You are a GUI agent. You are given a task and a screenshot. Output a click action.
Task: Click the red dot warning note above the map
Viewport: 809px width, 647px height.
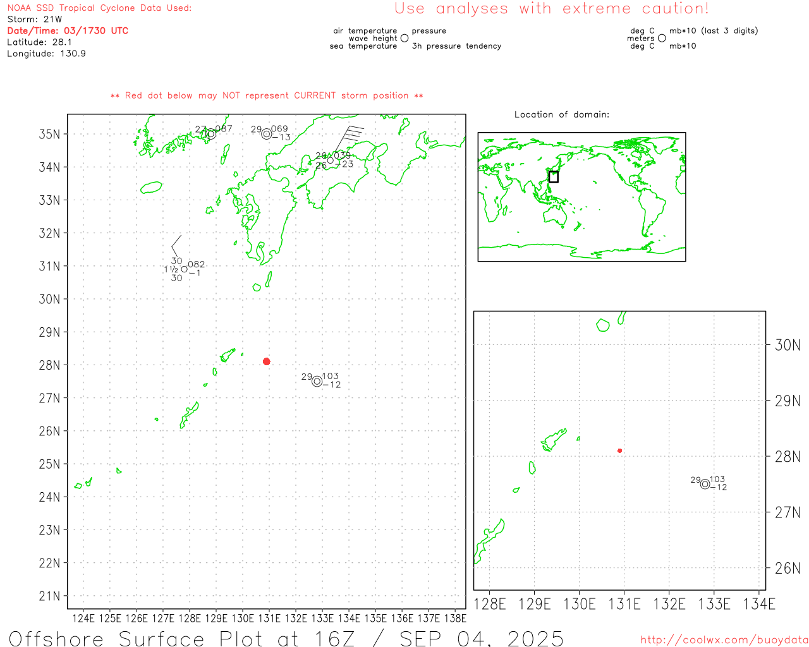(267, 95)
